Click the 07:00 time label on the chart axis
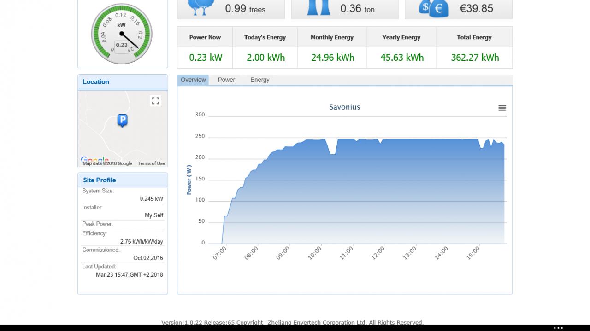590x331 pixels. click(x=219, y=253)
